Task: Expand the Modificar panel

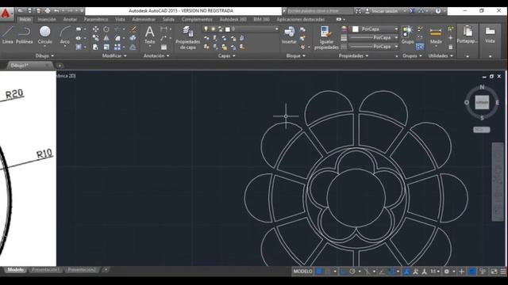Action: point(114,55)
